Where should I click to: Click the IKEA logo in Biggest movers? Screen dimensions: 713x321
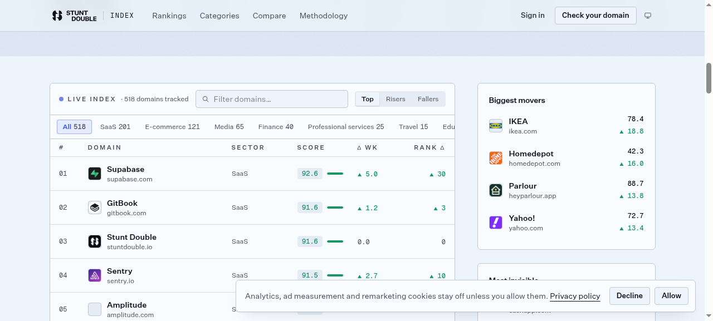[496, 126]
